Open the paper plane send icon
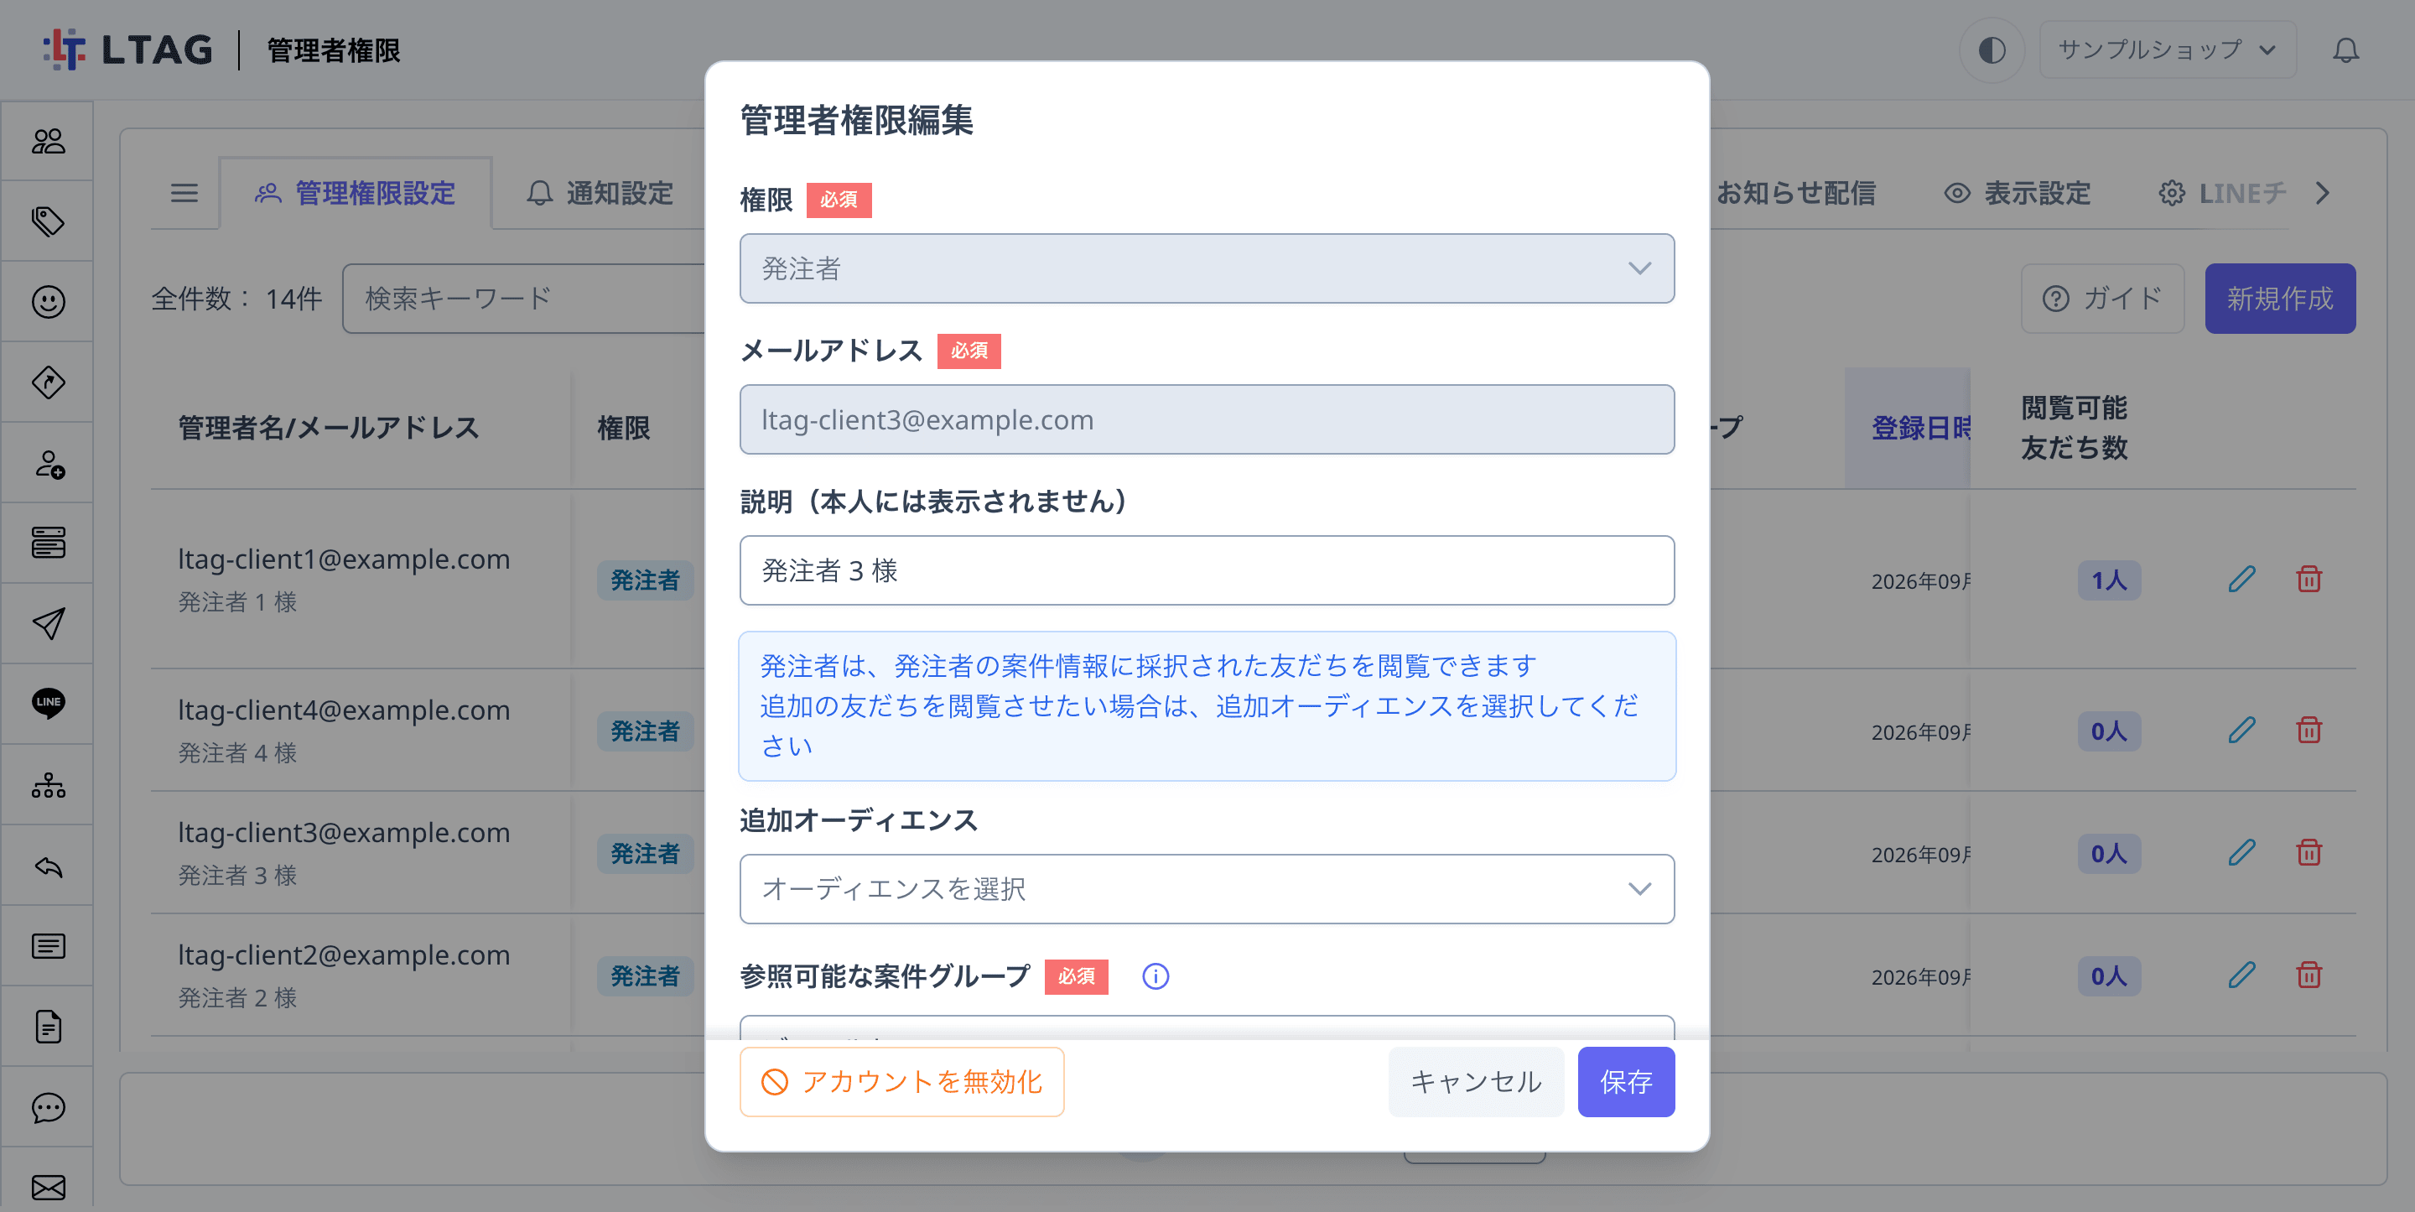 [48, 623]
